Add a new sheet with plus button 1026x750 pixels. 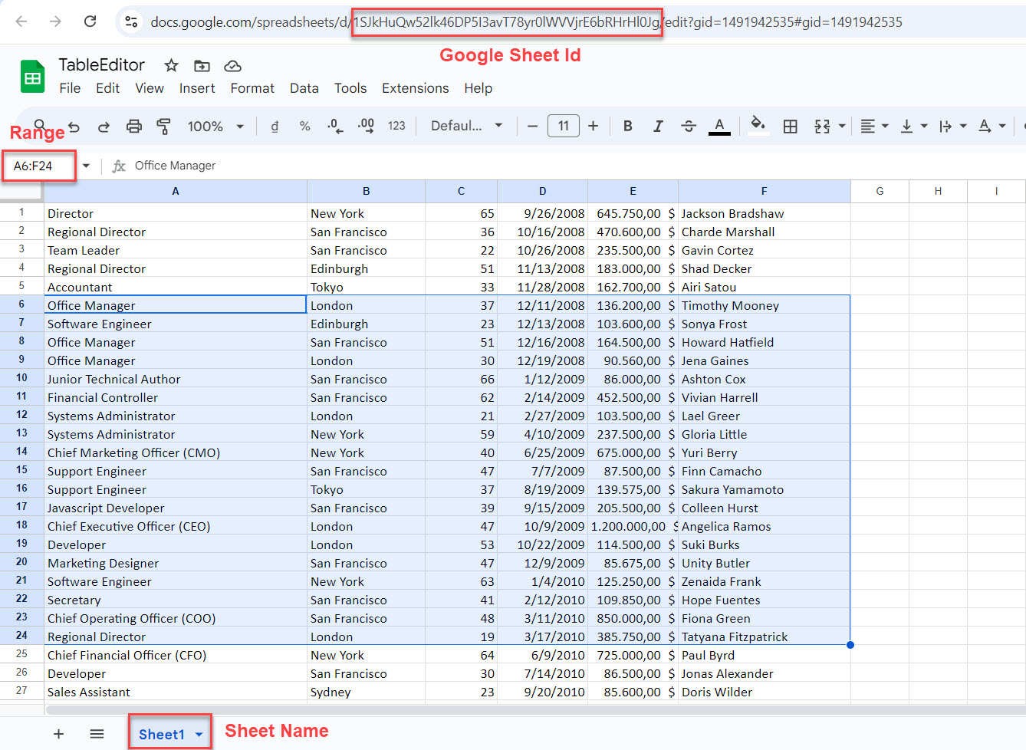[59, 733]
